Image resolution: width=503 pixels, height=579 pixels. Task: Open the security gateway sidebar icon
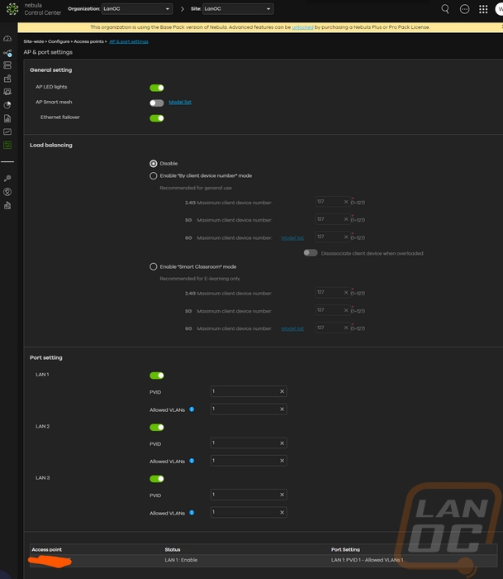pos(7,79)
